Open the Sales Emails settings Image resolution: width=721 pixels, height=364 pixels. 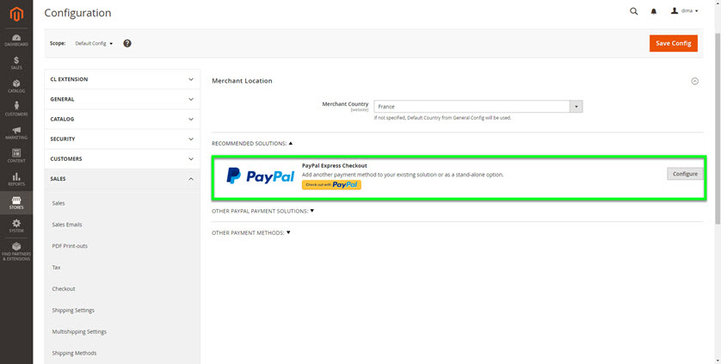(67, 225)
